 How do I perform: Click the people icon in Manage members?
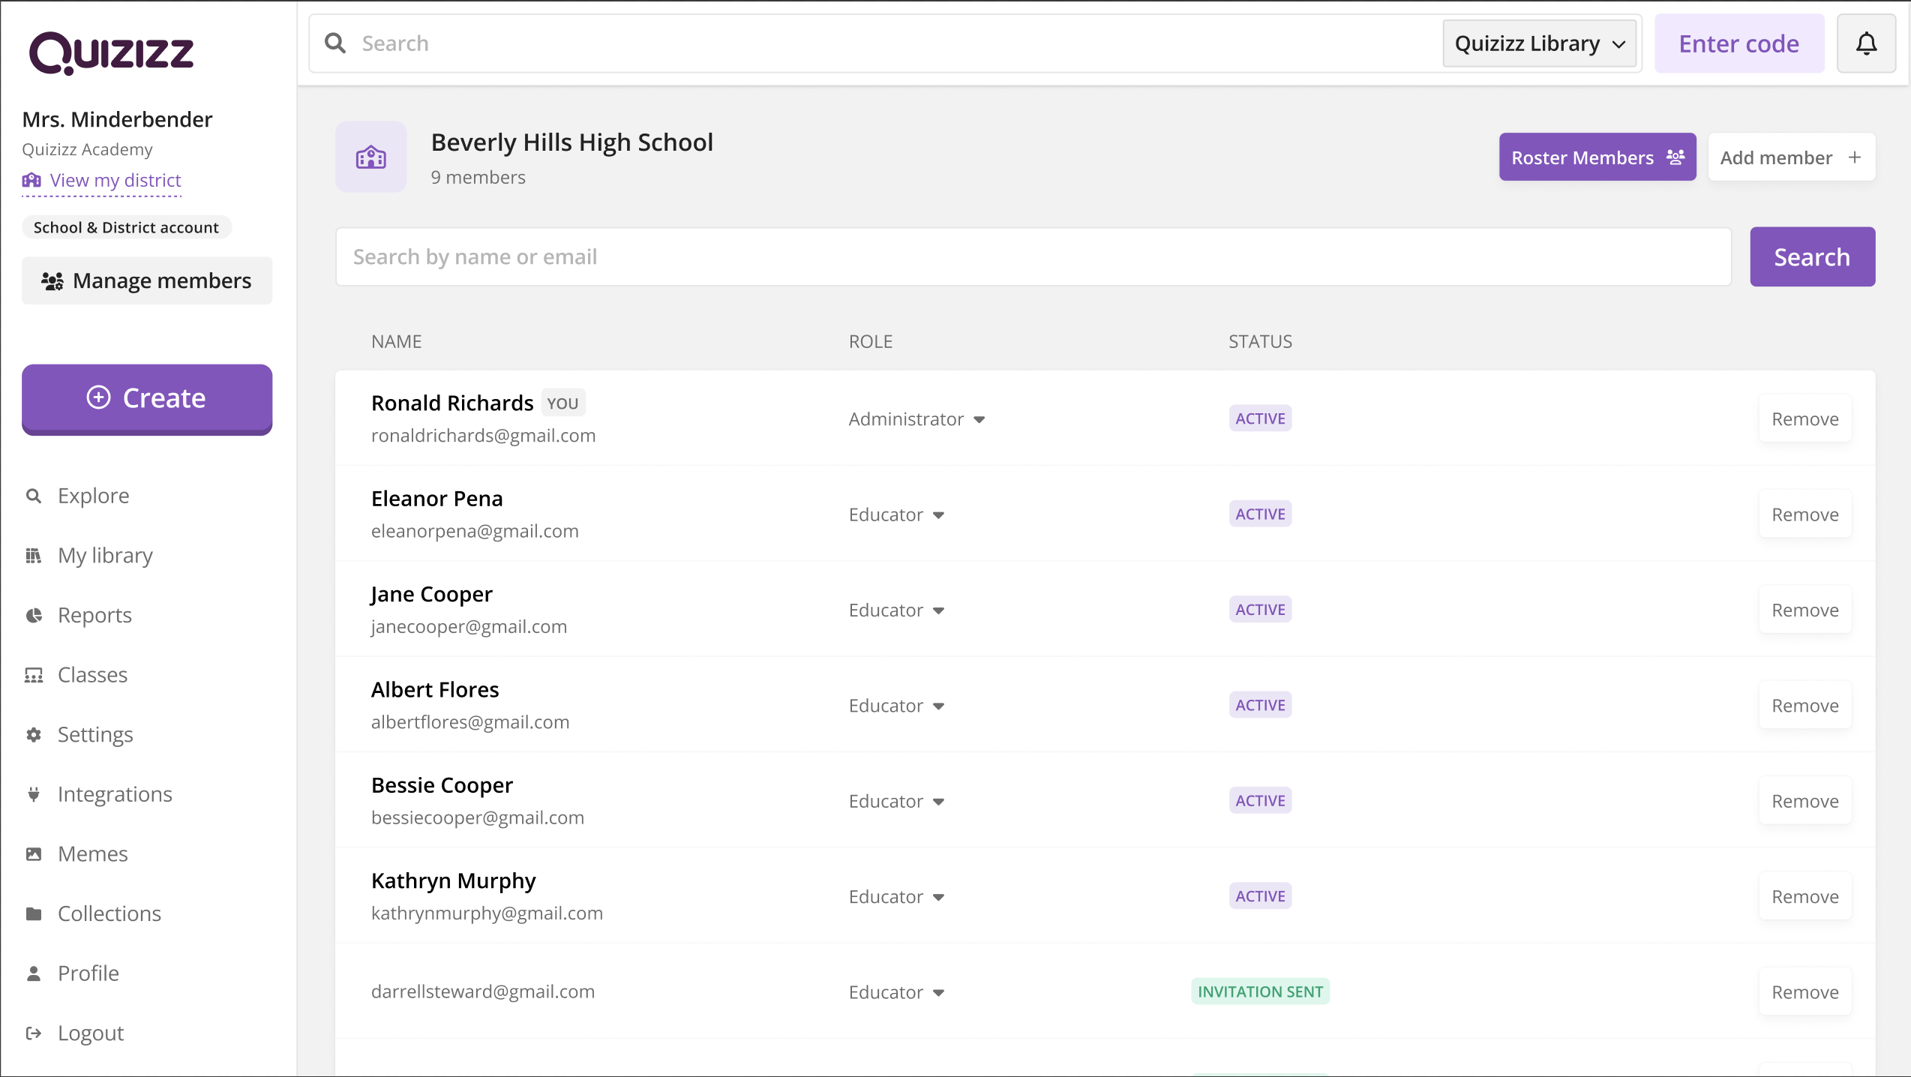(x=52, y=281)
